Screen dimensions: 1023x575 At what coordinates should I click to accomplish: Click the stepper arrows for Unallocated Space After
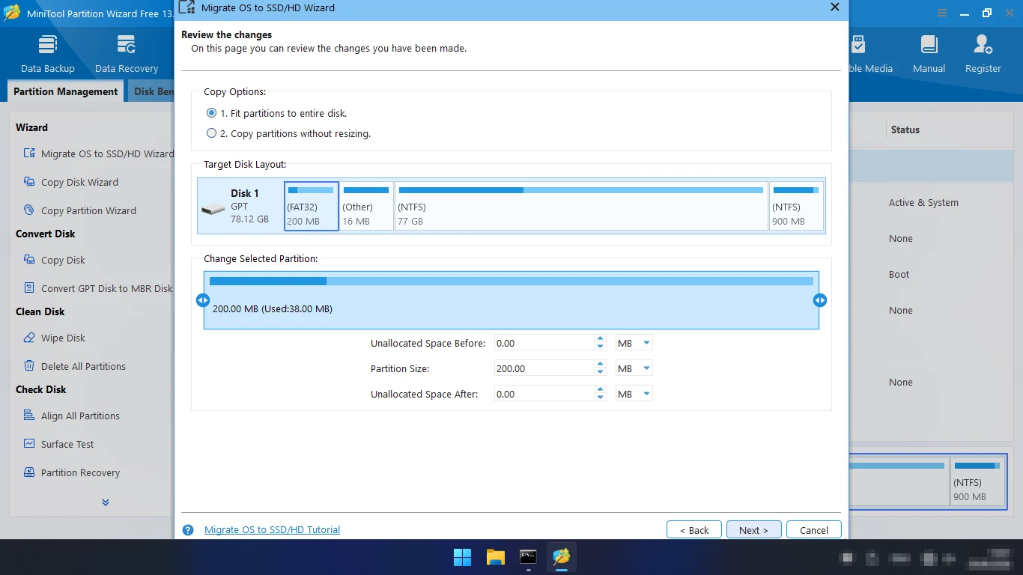tap(600, 394)
